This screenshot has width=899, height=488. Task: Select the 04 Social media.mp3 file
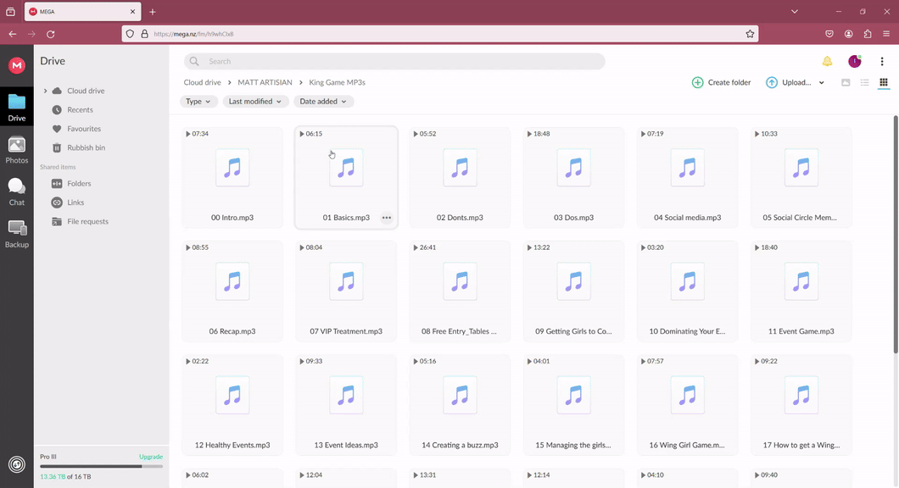[x=688, y=178]
